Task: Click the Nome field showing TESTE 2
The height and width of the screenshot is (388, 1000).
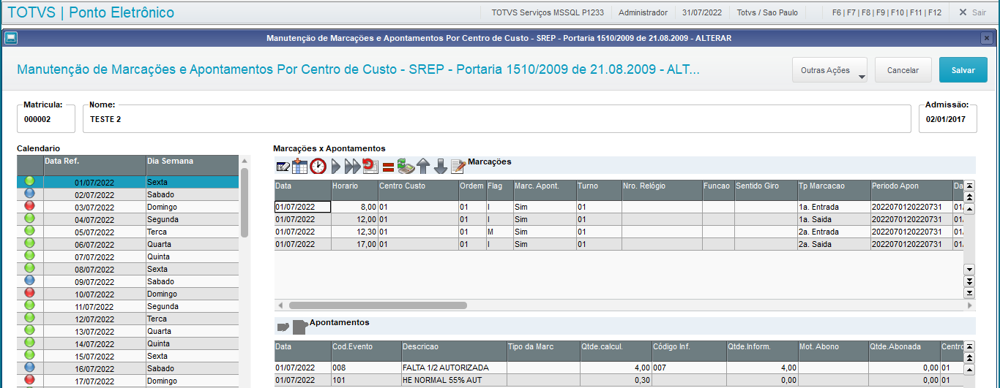Action: (497, 118)
